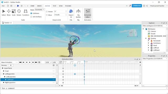Click the timeline horizontal zoom scrollbar
168x94 pixels.
pyautogui.click(x=99, y=86)
